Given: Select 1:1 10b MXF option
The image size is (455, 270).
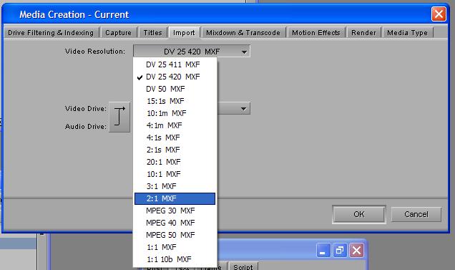Looking at the screenshot, I should click(x=175, y=259).
